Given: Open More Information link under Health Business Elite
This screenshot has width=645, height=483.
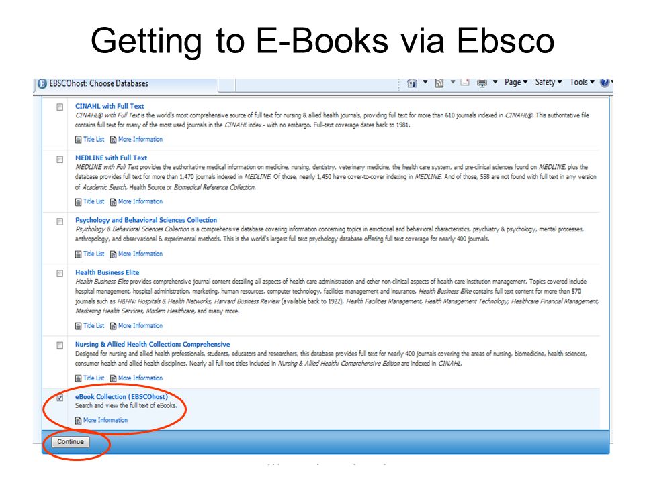Looking at the screenshot, I should [x=140, y=326].
